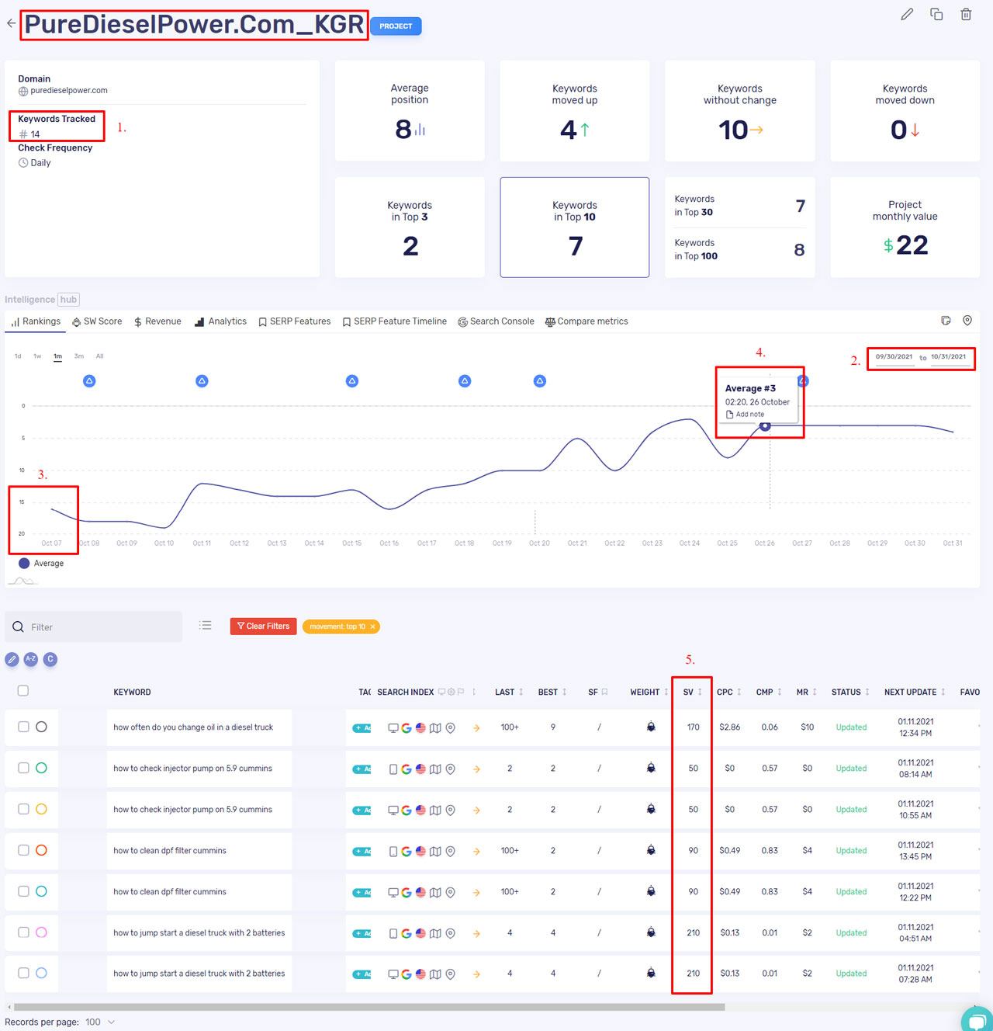Image resolution: width=993 pixels, height=1031 pixels.
Task: Select the 1w chart range
Action: (x=37, y=356)
